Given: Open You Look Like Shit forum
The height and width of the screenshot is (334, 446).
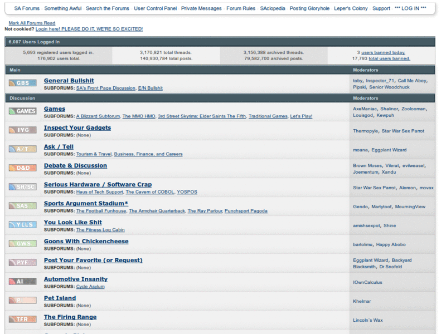Looking at the screenshot, I should click(x=73, y=222).
